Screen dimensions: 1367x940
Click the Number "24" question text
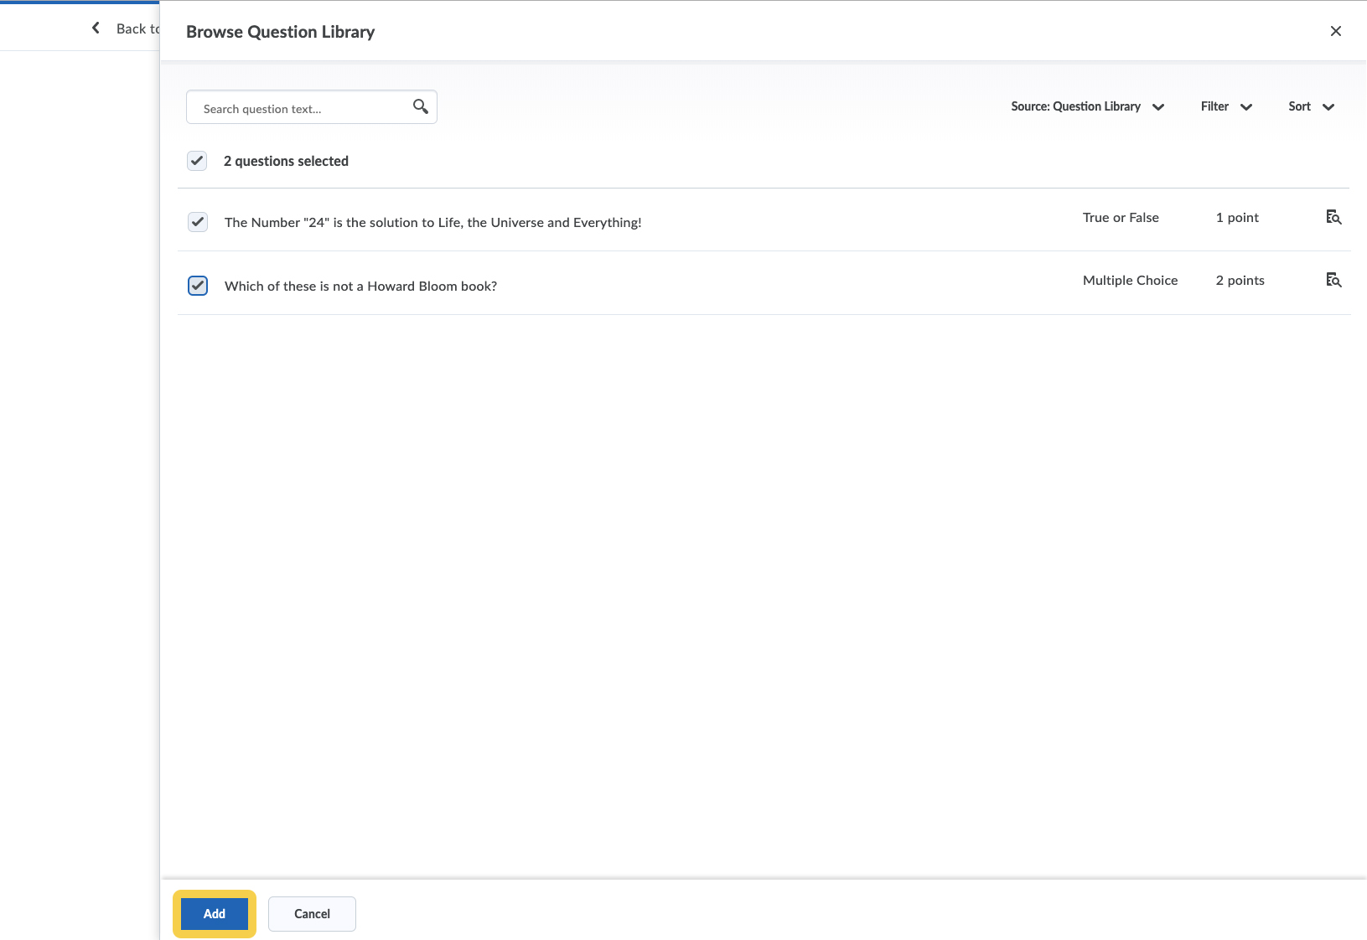[x=432, y=223]
